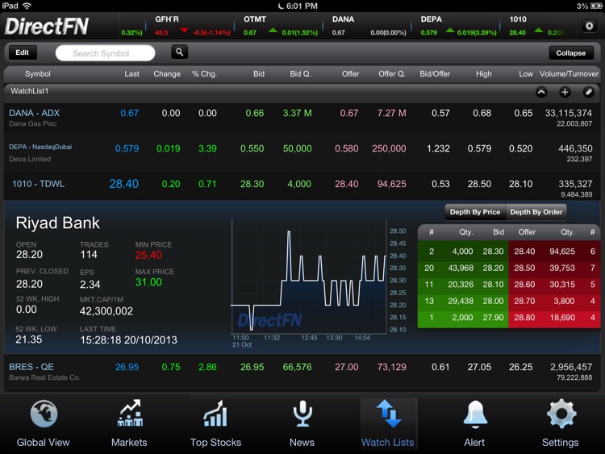
Task: Open Settings gear in bottom bar
Action: tap(561, 414)
